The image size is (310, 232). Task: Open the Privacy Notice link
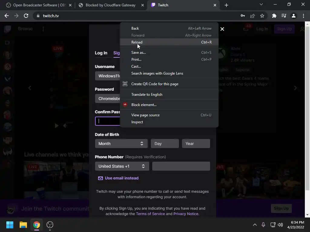186,214
